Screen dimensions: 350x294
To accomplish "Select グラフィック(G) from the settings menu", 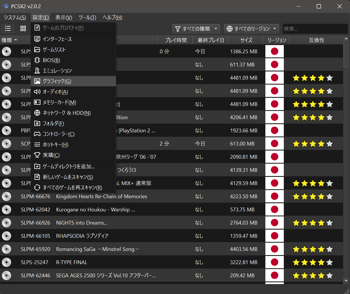I will pyautogui.click(x=74, y=81).
